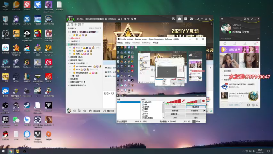This screenshot has height=154, width=273.
Task: Favorite the channel with the star icon
Action: point(125,19)
